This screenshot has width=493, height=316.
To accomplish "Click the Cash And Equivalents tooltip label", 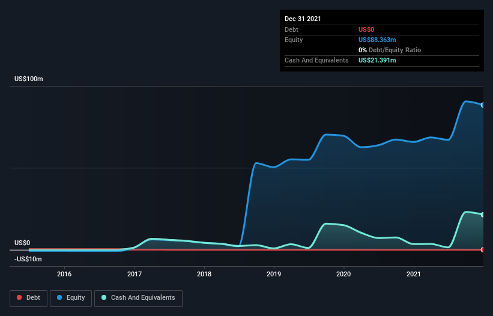I will (x=316, y=60).
